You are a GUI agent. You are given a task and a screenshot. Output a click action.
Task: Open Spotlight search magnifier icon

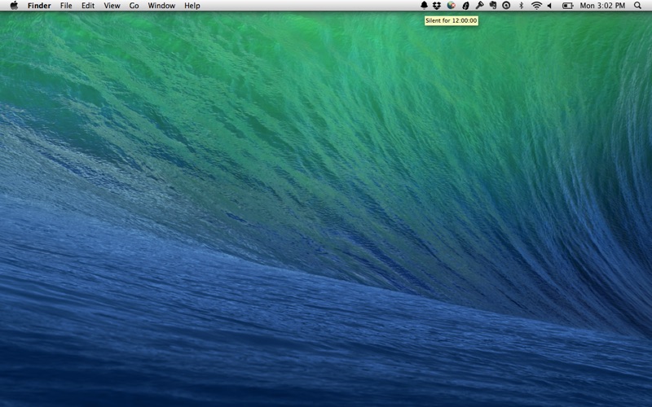pyautogui.click(x=637, y=6)
